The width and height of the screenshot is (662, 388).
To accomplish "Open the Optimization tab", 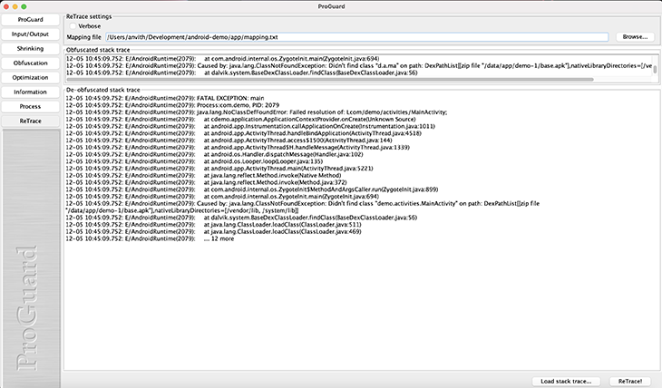I will (x=31, y=77).
